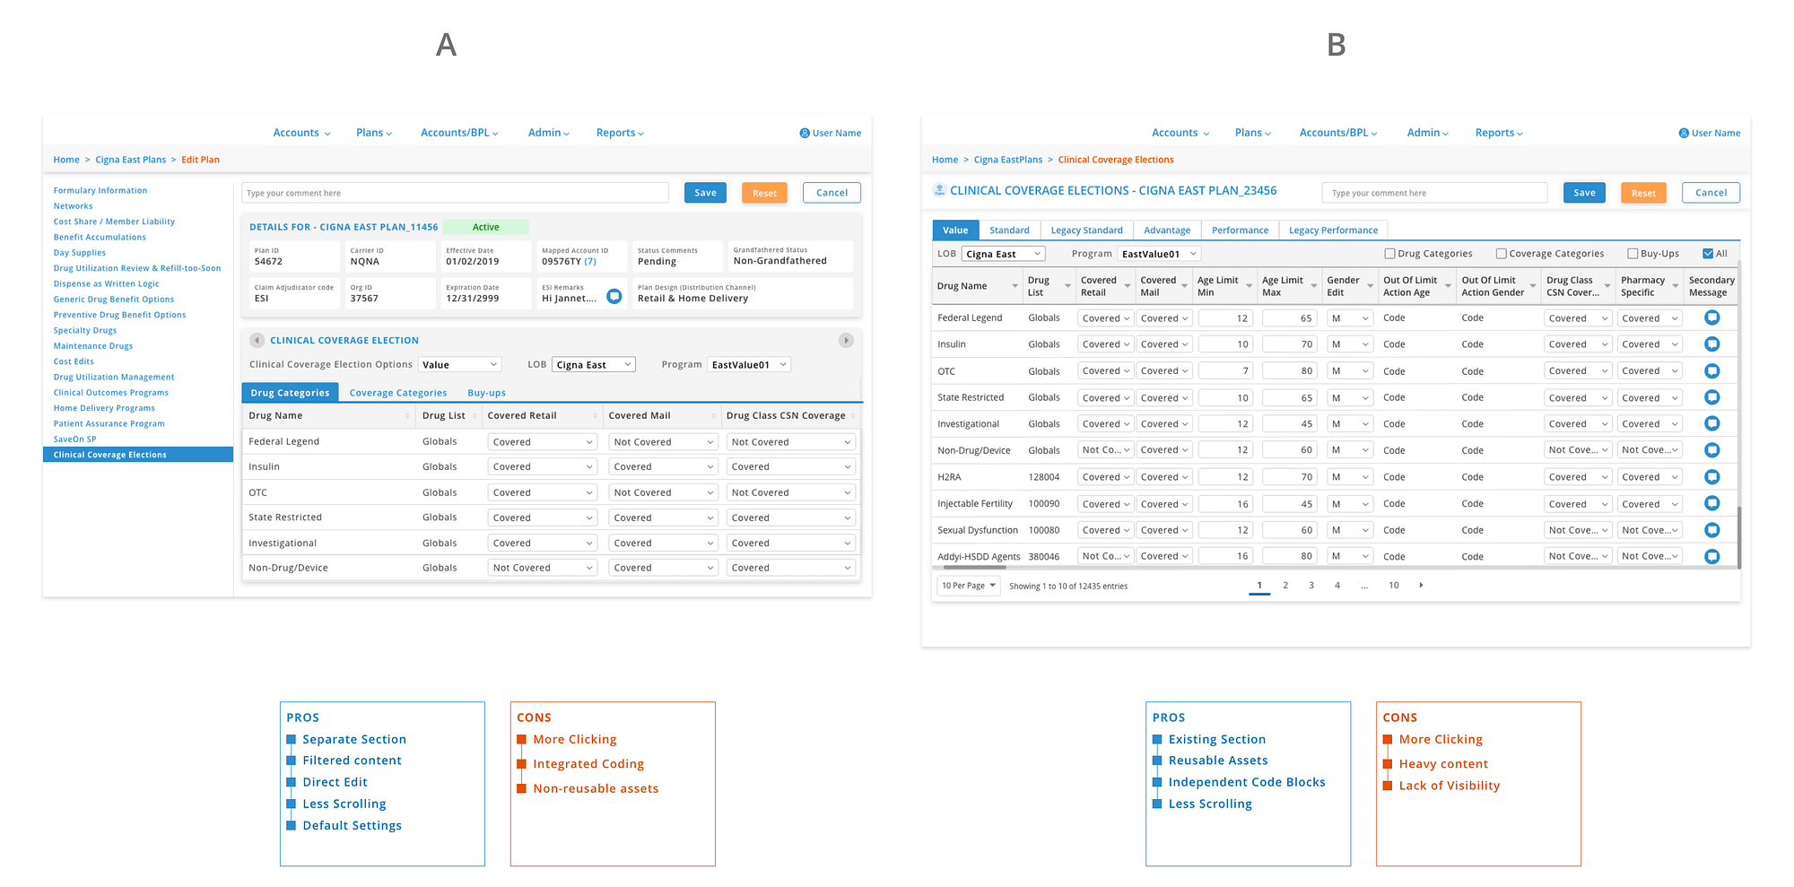Click vertical scrollbar of table in B
The height and width of the screenshot is (887, 1794).
(1739, 538)
